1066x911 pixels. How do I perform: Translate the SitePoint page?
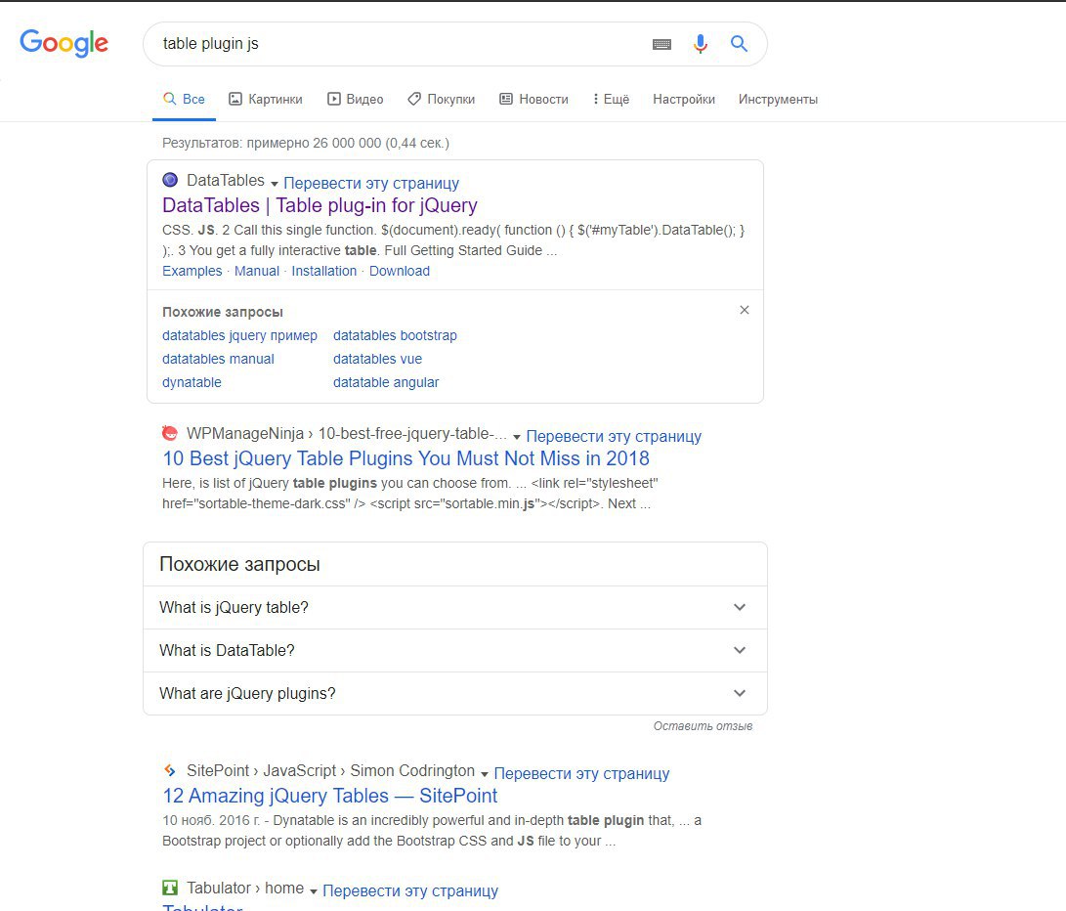tap(582, 773)
